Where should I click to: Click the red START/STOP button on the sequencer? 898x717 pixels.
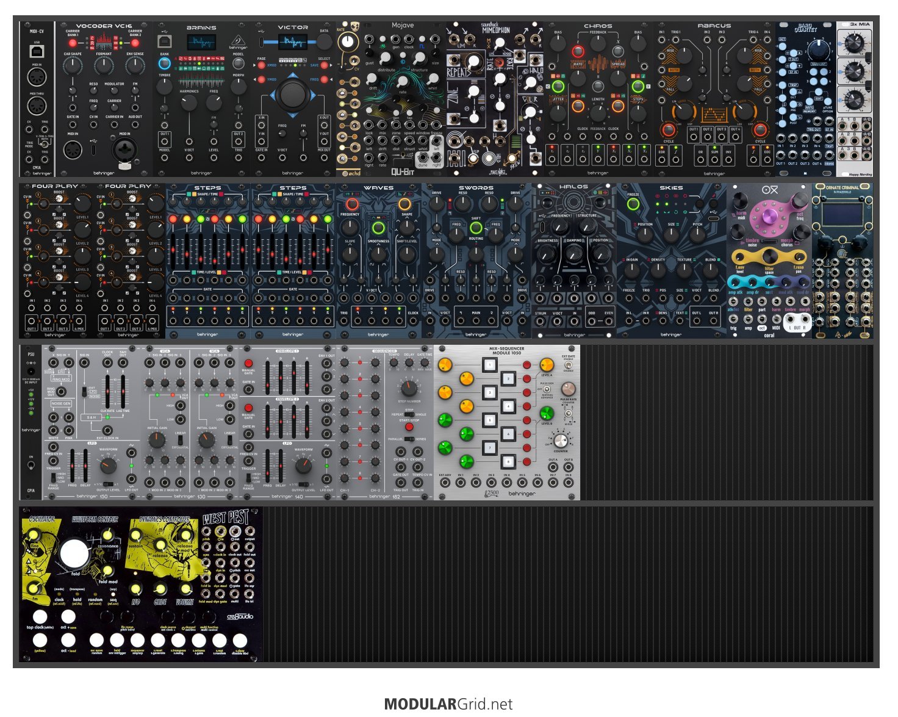tap(409, 427)
